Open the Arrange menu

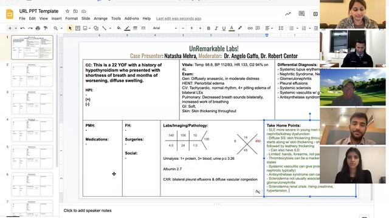pyautogui.click(x=100, y=19)
